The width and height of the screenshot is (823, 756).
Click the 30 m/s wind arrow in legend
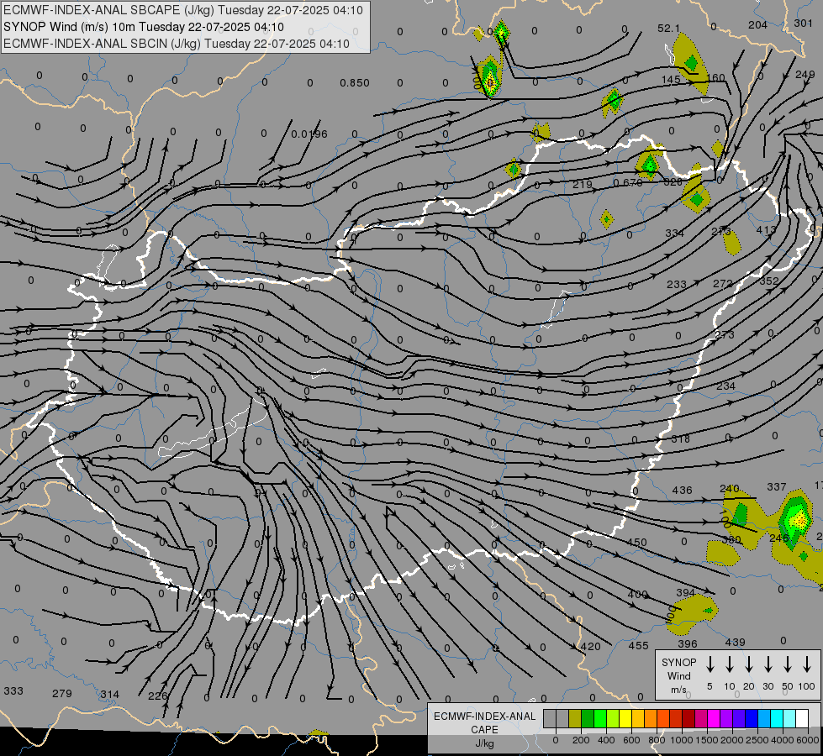[x=768, y=664]
